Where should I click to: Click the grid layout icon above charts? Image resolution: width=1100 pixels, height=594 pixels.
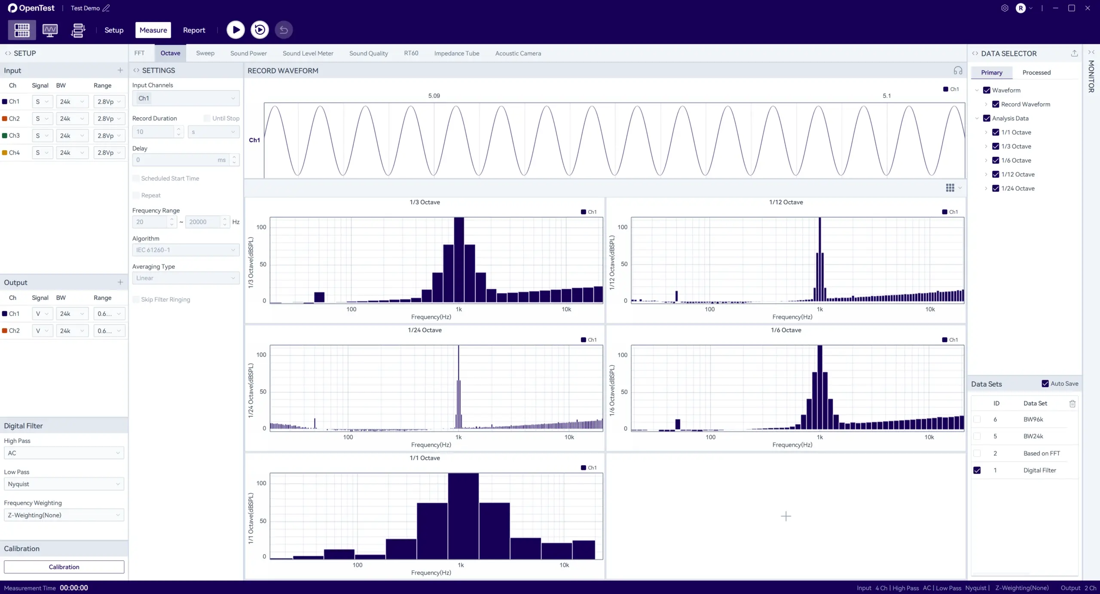coord(950,188)
